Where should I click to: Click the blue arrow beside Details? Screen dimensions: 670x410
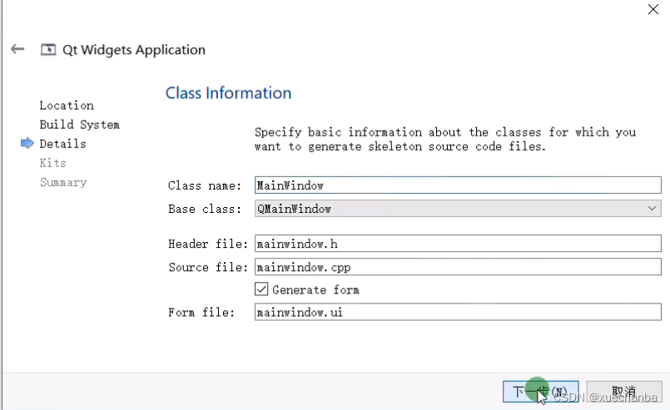coord(27,144)
